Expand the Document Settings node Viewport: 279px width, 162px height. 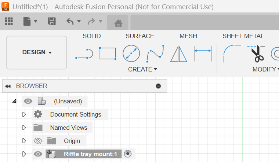[24, 114]
